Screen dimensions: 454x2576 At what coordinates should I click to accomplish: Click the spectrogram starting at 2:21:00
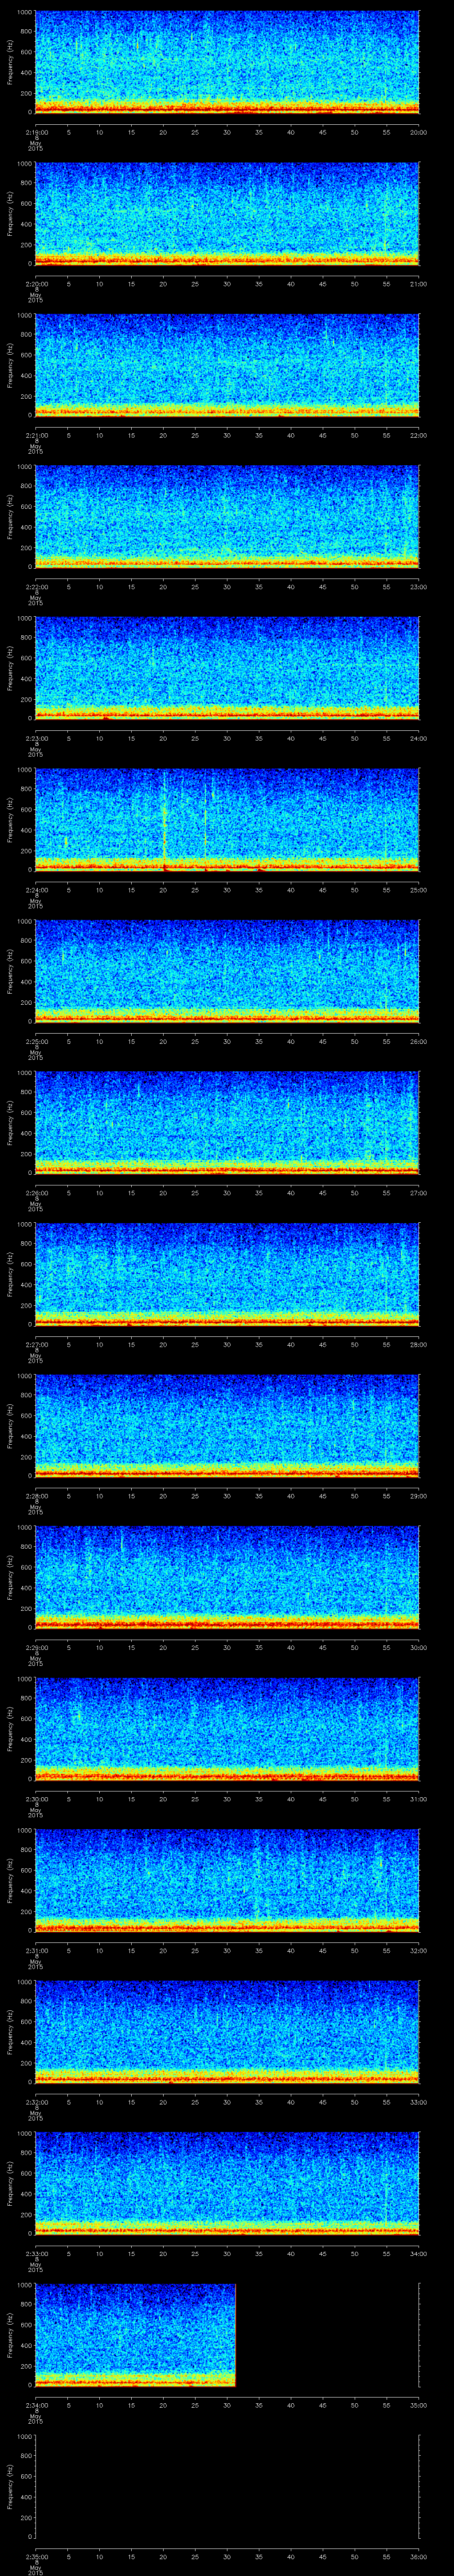point(227,366)
